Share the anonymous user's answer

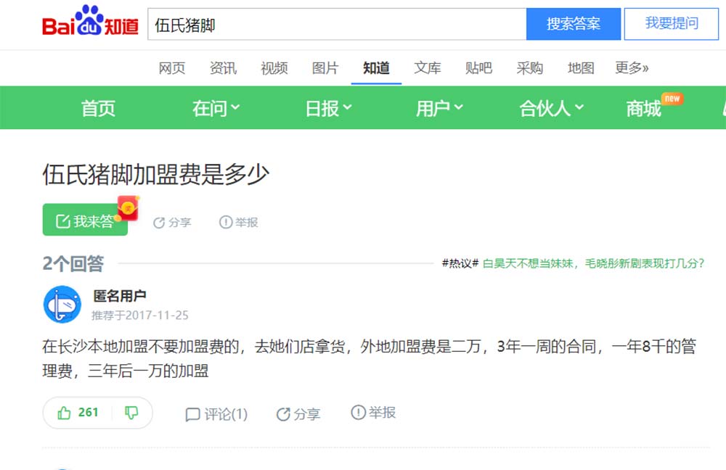tap(298, 414)
